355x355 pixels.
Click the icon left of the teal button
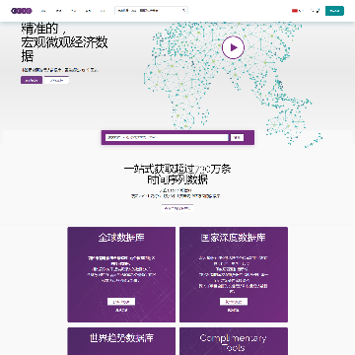318,11
